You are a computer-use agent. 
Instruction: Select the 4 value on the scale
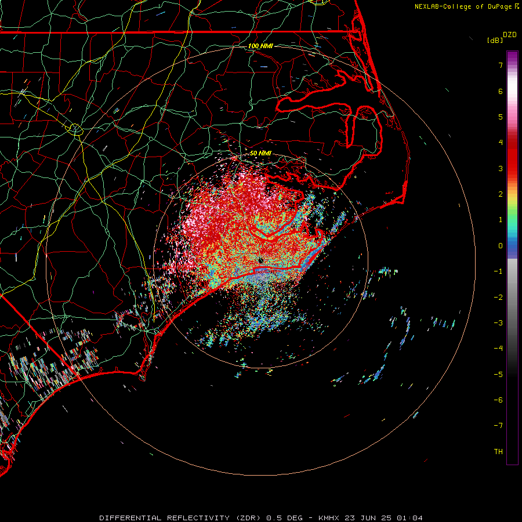pyautogui.click(x=501, y=143)
